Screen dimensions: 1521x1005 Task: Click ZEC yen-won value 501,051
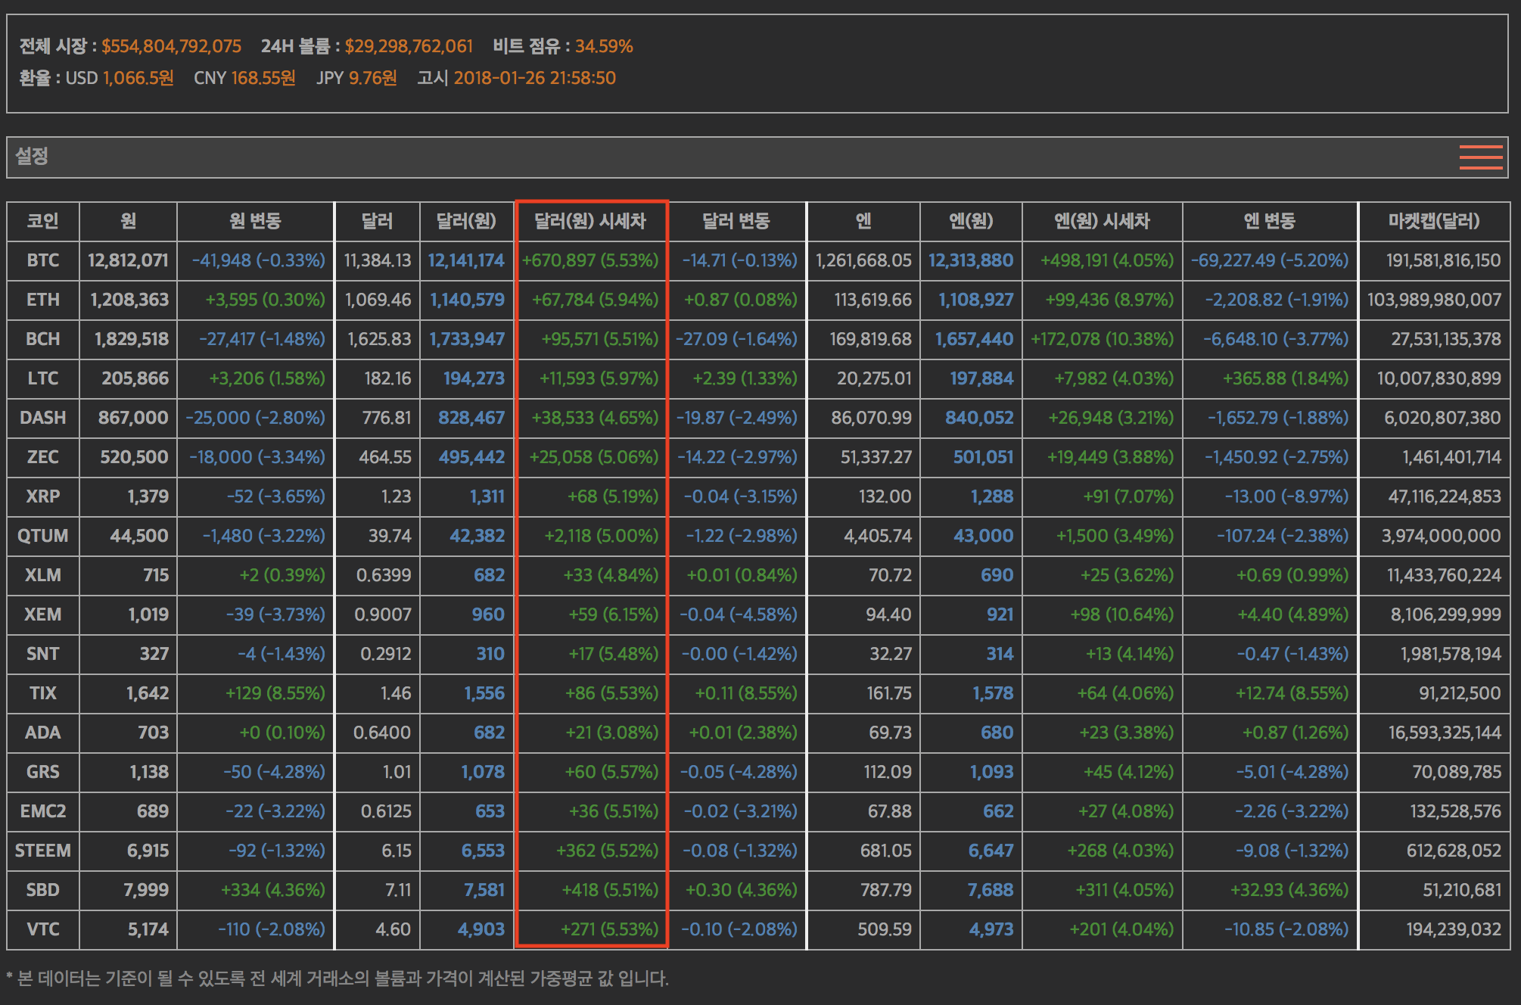pos(983,457)
